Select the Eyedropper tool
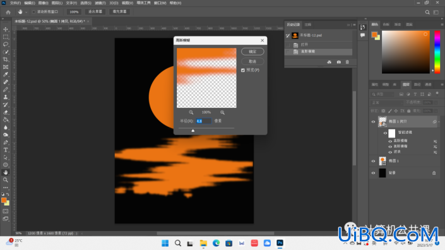This screenshot has height=250, width=445. click(6, 74)
